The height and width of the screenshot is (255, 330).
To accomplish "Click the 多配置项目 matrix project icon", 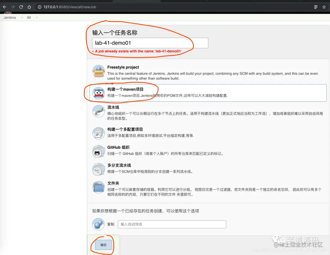I will 98,133.
